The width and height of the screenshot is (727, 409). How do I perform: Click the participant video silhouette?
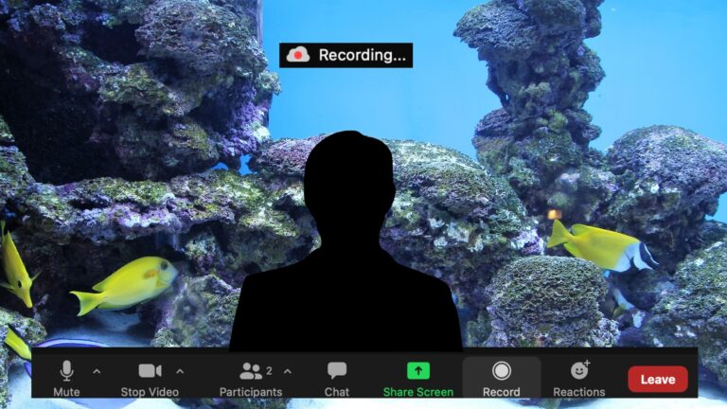coord(346,241)
